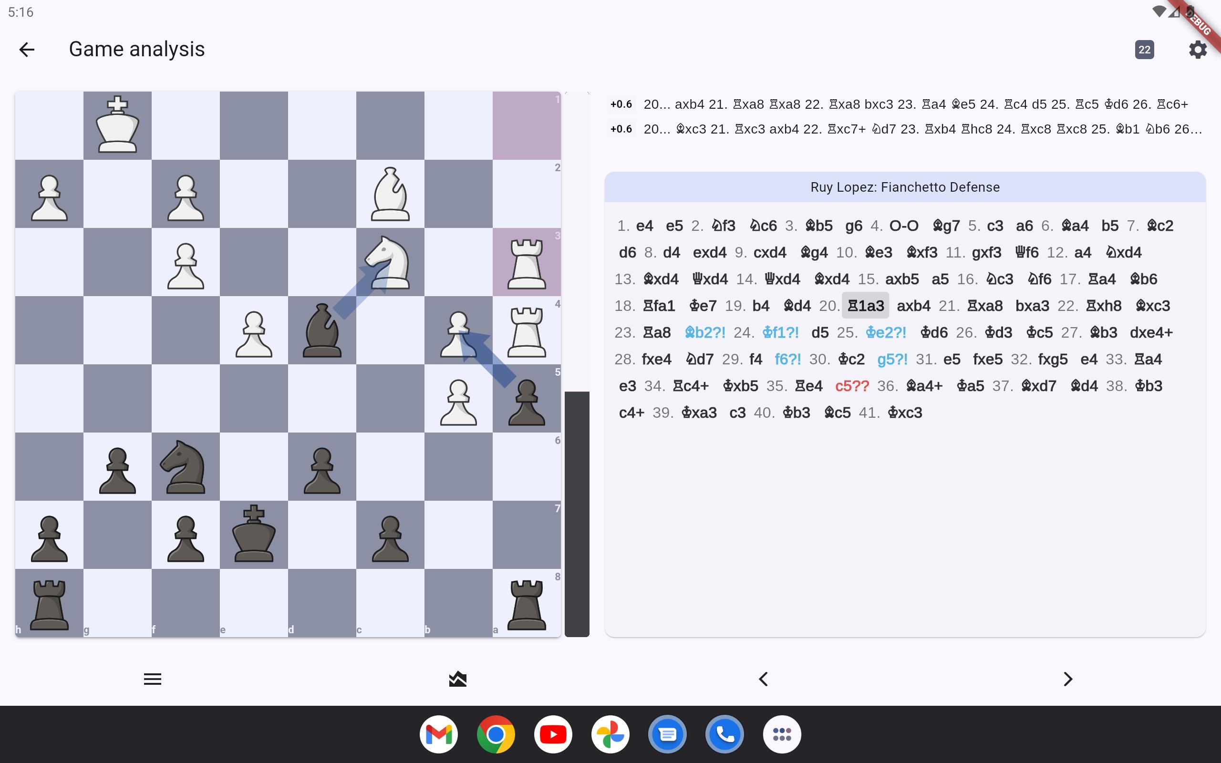Jump to move 3. Bb5
The height and width of the screenshot is (763, 1221).
(x=819, y=226)
